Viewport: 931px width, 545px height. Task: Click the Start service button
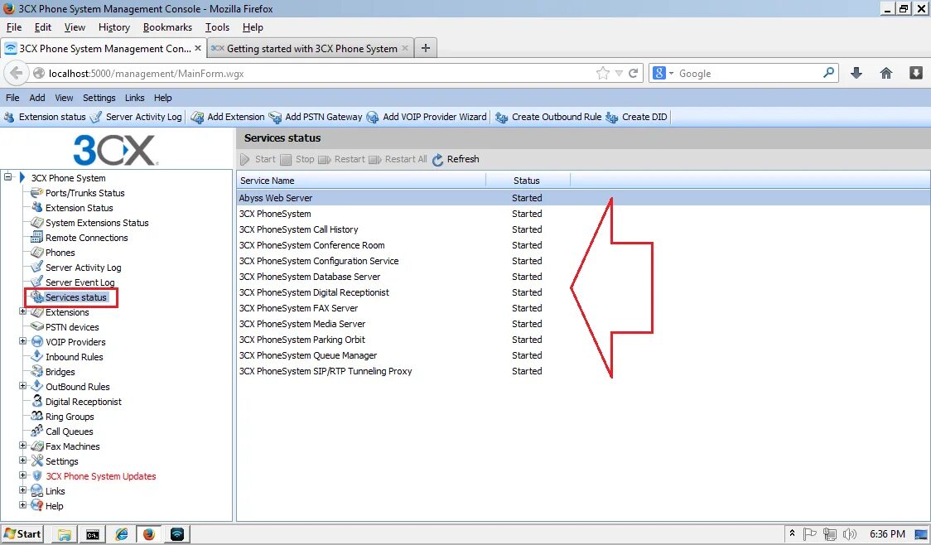[258, 159]
